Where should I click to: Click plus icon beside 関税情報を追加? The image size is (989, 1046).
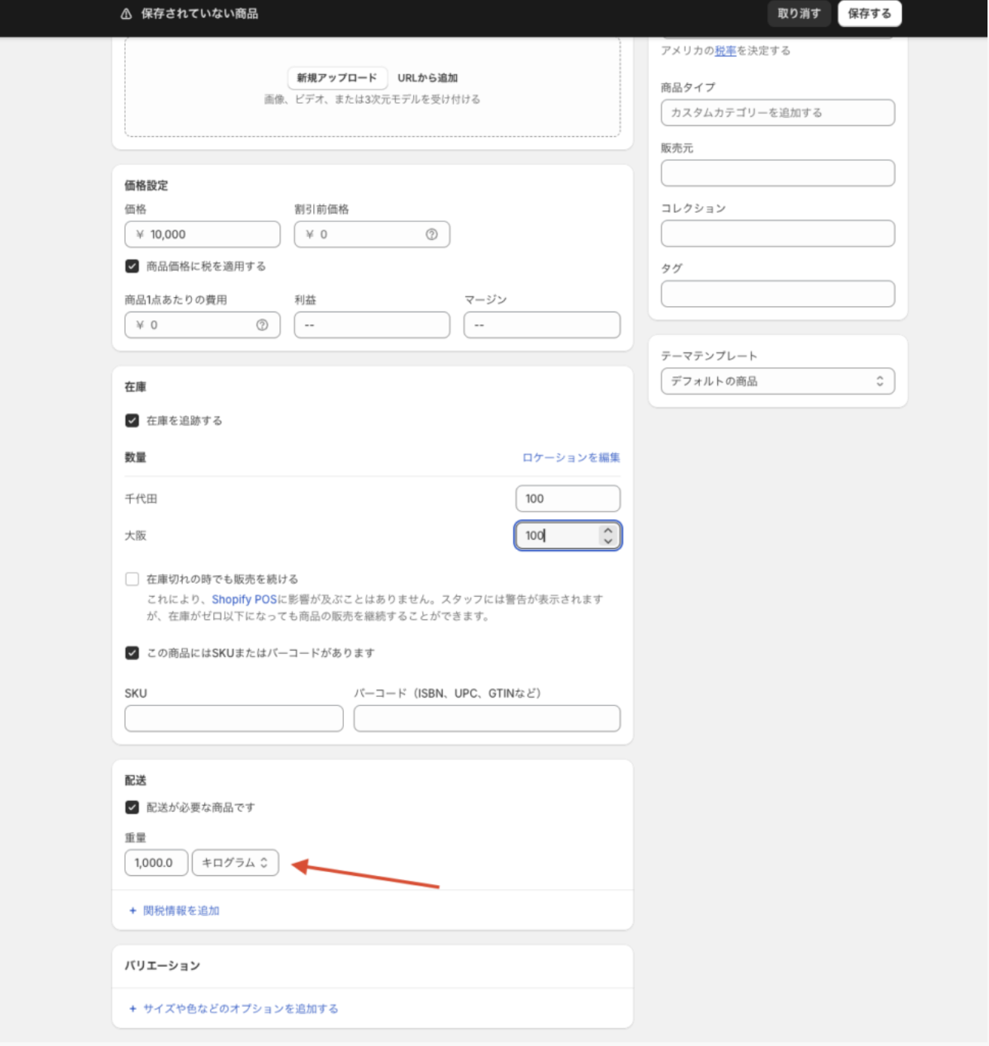point(132,911)
